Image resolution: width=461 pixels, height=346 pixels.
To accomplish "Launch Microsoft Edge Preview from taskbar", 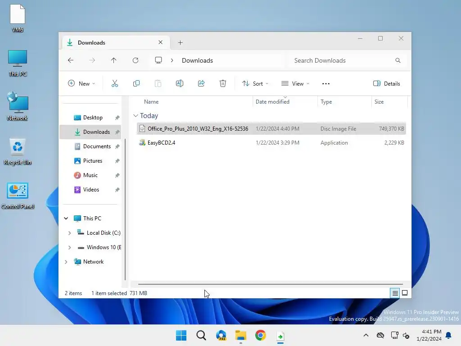I will tap(221, 335).
